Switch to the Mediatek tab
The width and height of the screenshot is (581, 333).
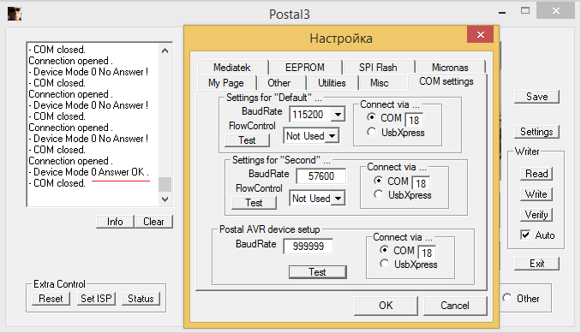232,68
